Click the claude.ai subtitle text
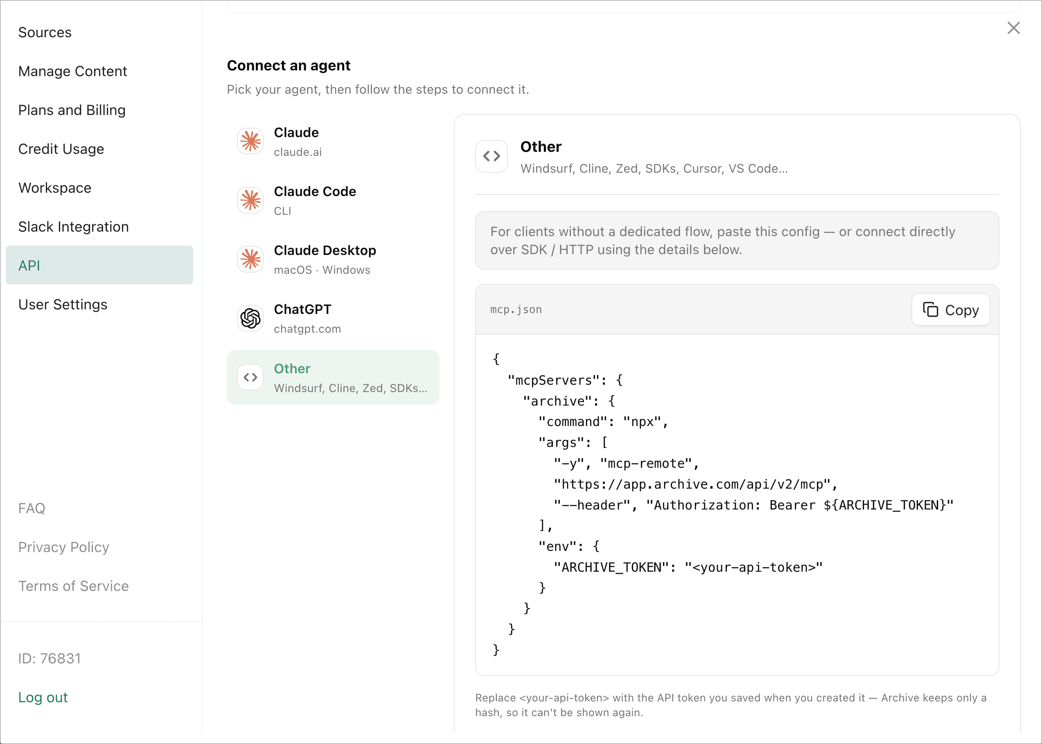Image resolution: width=1042 pixels, height=744 pixels. pos(298,152)
